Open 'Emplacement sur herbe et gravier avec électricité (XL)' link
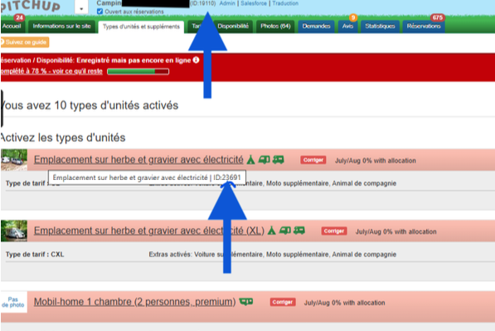495x331 pixels. pos(149,231)
